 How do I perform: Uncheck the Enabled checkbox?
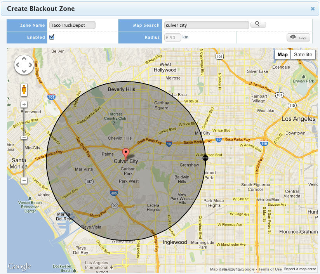(x=52, y=37)
